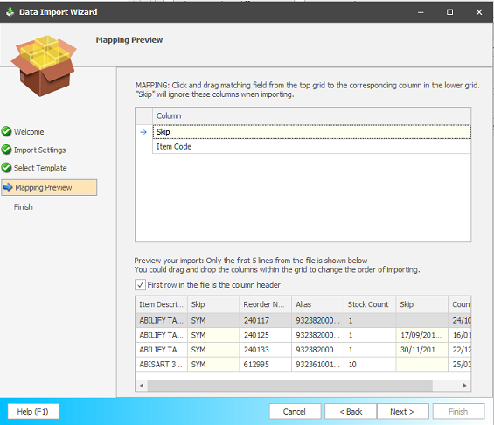Click the row indicator arrow beside Skip
The width and height of the screenshot is (494, 425).
point(143,132)
